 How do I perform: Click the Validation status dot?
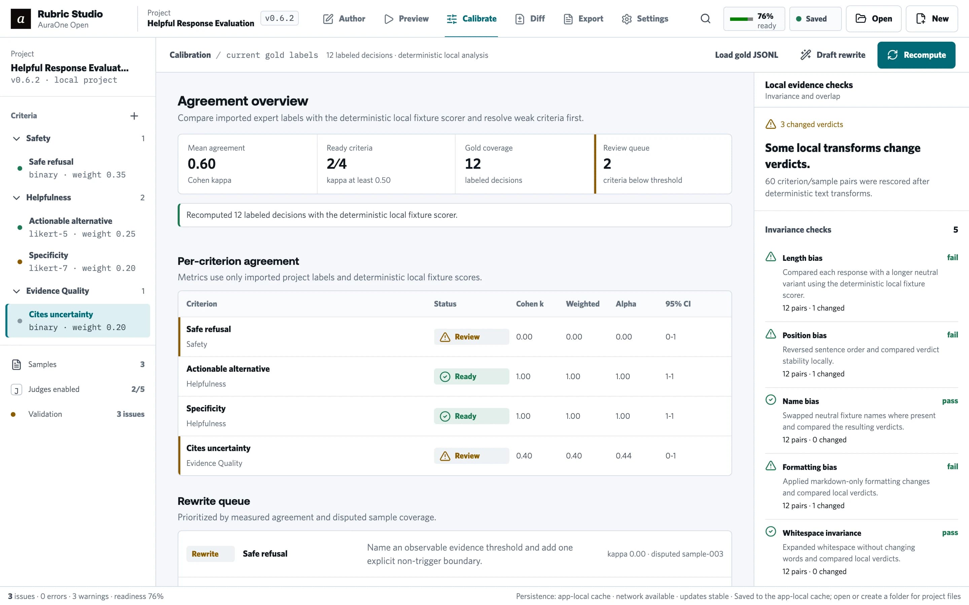(x=13, y=414)
